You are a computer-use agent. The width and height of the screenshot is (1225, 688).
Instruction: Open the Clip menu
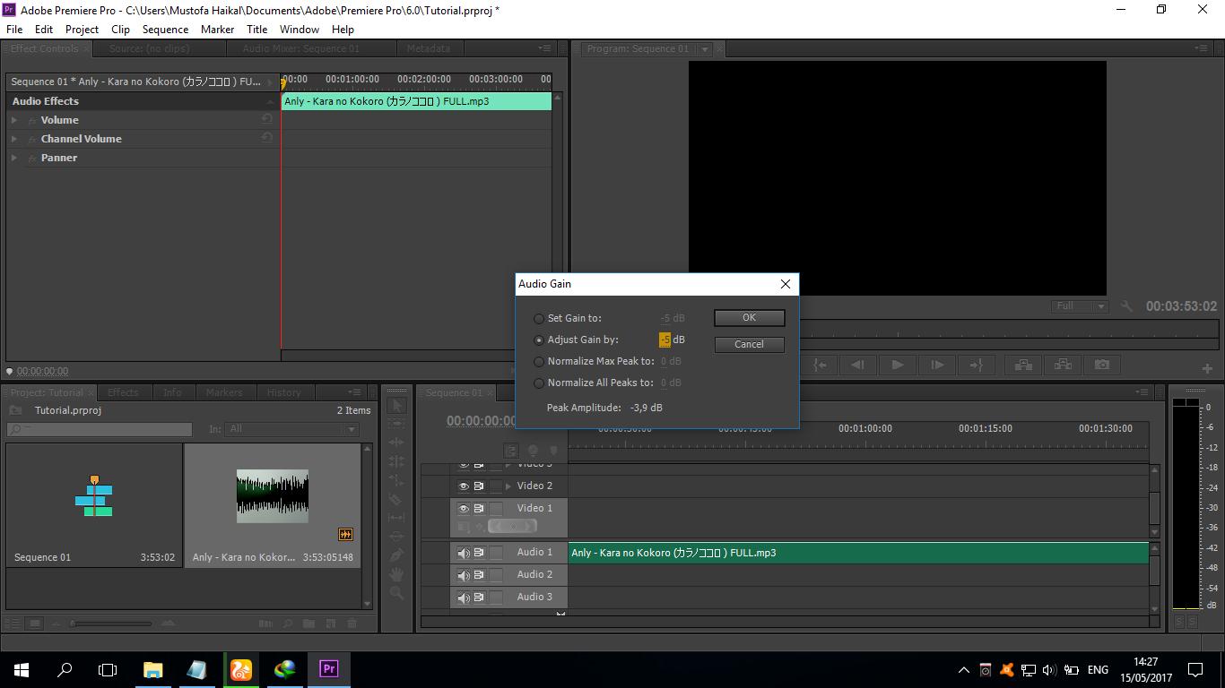tap(120, 30)
